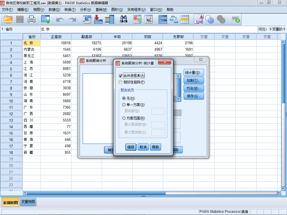Click the Find binoculars icon
The width and height of the screenshot is (287, 215).
coord(124,19)
